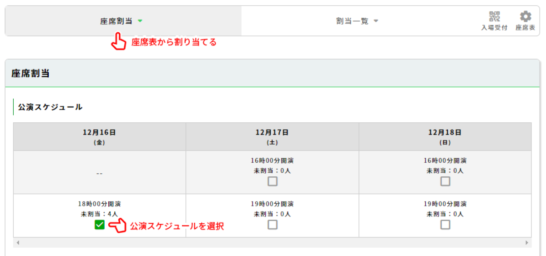Click the 12月18日 (日) column header
546x256 pixels.
tap(445, 136)
